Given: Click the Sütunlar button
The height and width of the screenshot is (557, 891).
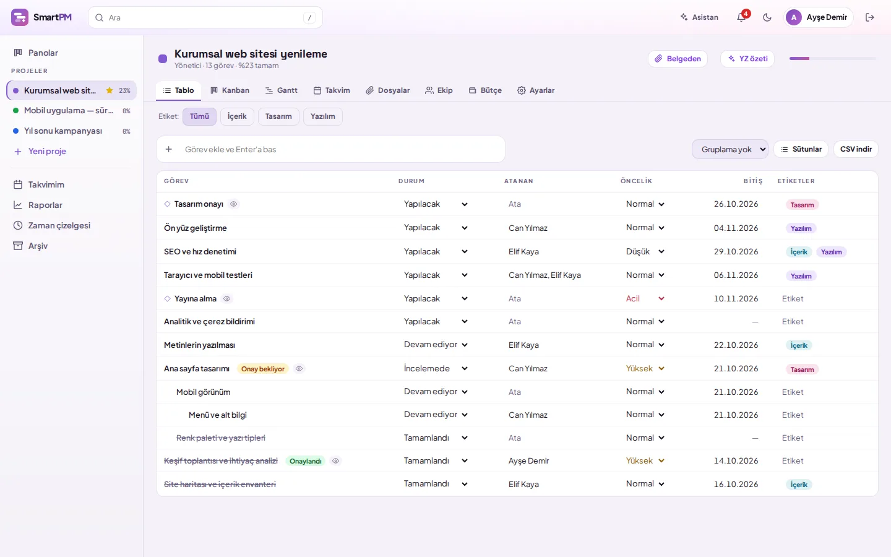Looking at the screenshot, I should tap(801, 149).
